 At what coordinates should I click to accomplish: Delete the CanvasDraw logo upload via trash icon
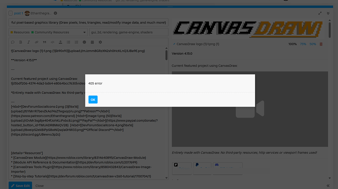(x=321, y=44)
